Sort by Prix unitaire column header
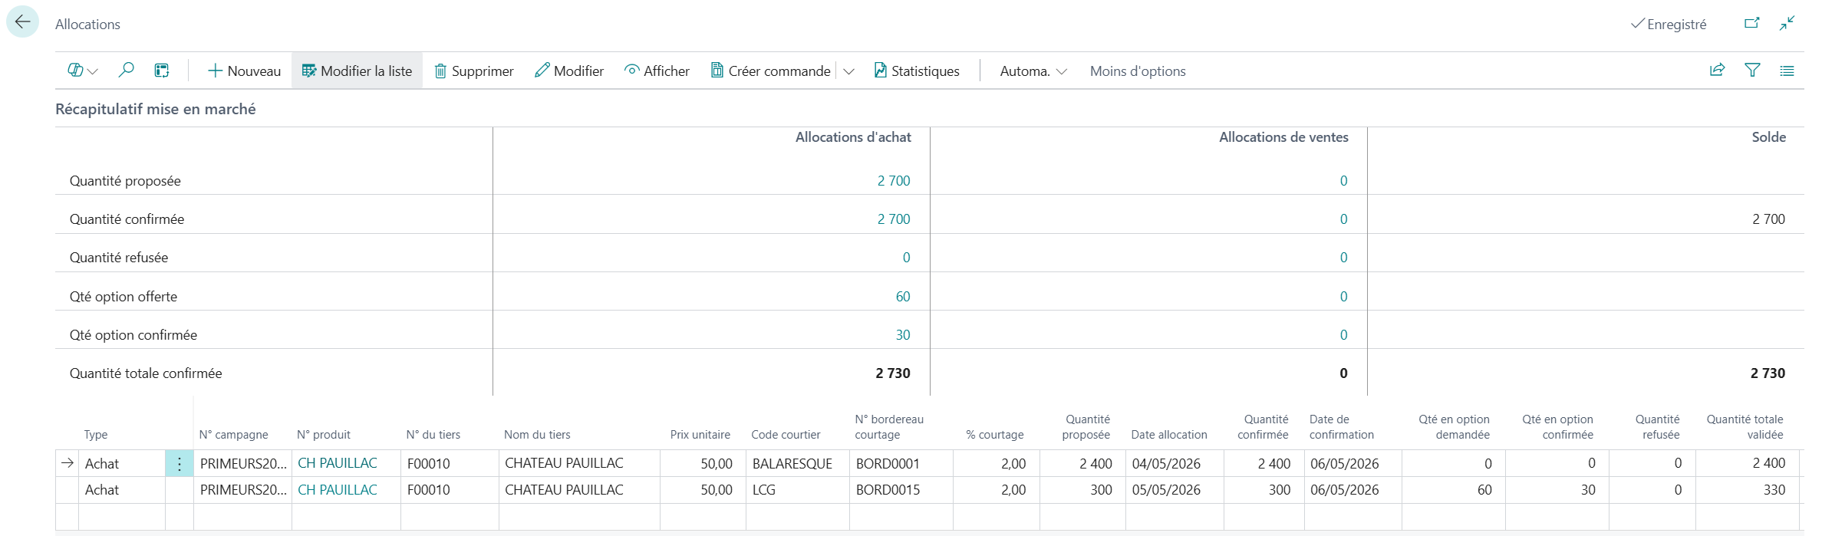This screenshot has width=1822, height=536. (700, 435)
